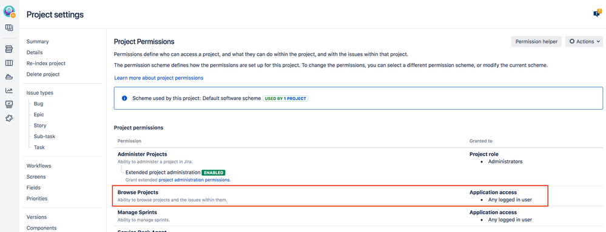Select Summary in project settings menu
Image resolution: width=606 pixels, height=232 pixels.
38,42
